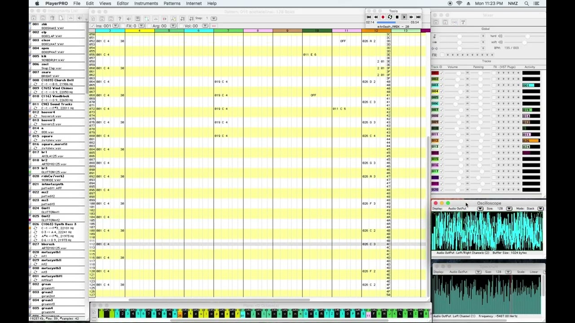Click the play button in Tools window
This screenshot has width=575, height=323.
(x=404, y=17)
